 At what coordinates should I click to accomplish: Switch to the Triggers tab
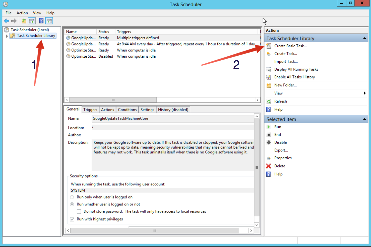coord(90,109)
